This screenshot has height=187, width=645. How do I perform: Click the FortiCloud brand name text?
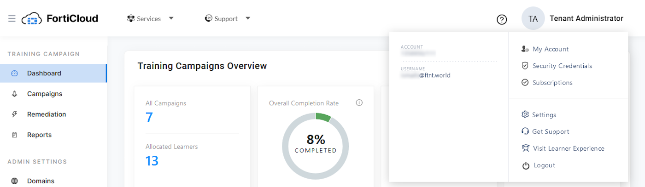[x=72, y=18]
